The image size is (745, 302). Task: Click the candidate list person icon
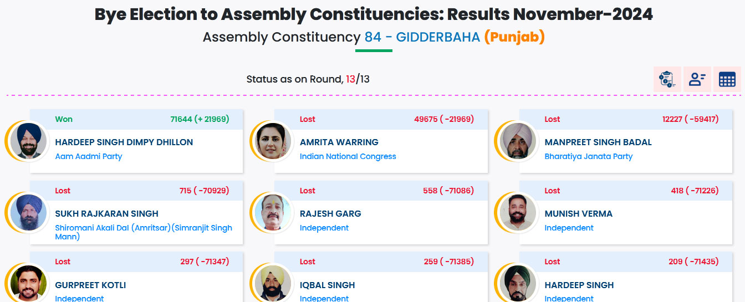tap(697, 79)
